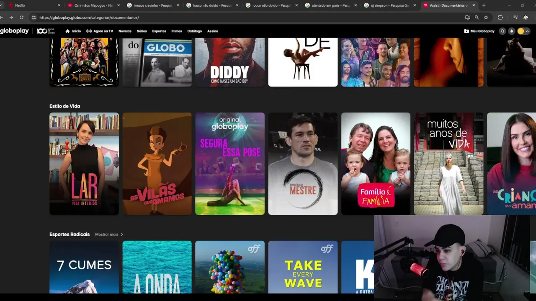Open the Experiência de Mestre poster
Screen dimensions: 536x301
[303, 163]
